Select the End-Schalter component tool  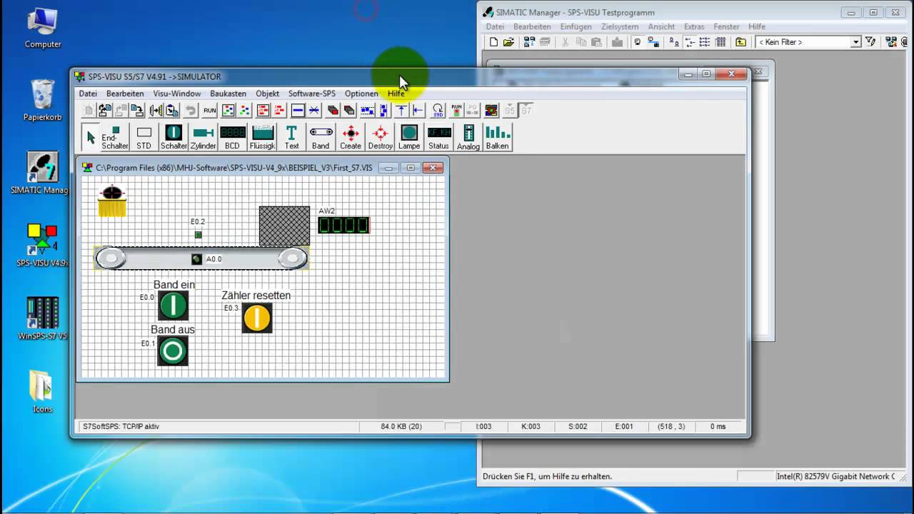114,137
